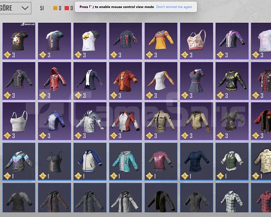271x217 pixels.
Task: Select the white tank top item
Action: click(19, 121)
